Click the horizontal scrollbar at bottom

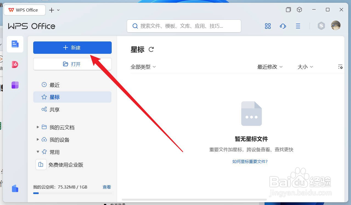tap(194, 200)
